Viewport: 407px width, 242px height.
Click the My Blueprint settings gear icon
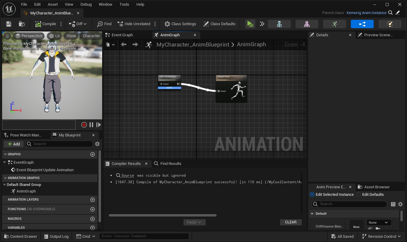click(97, 144)
